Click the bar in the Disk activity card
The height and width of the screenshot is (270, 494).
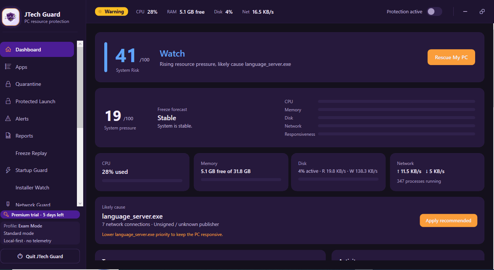338,179
